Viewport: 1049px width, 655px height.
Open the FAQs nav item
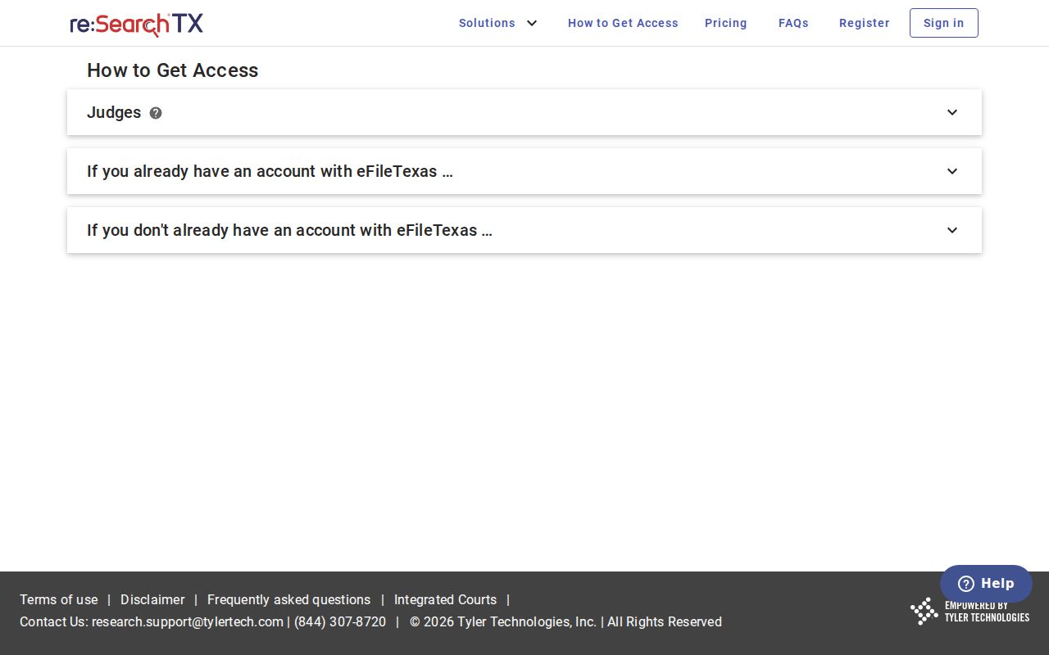(793, 23)
